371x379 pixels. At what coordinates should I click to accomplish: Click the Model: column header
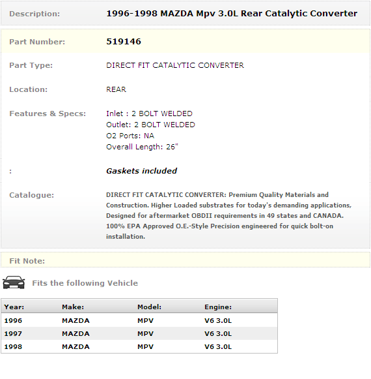coord(149,307)
